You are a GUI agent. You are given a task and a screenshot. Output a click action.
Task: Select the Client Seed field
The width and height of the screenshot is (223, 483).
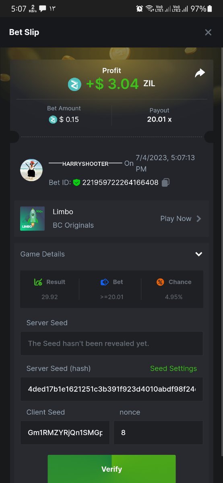click(x=65, y=433)
